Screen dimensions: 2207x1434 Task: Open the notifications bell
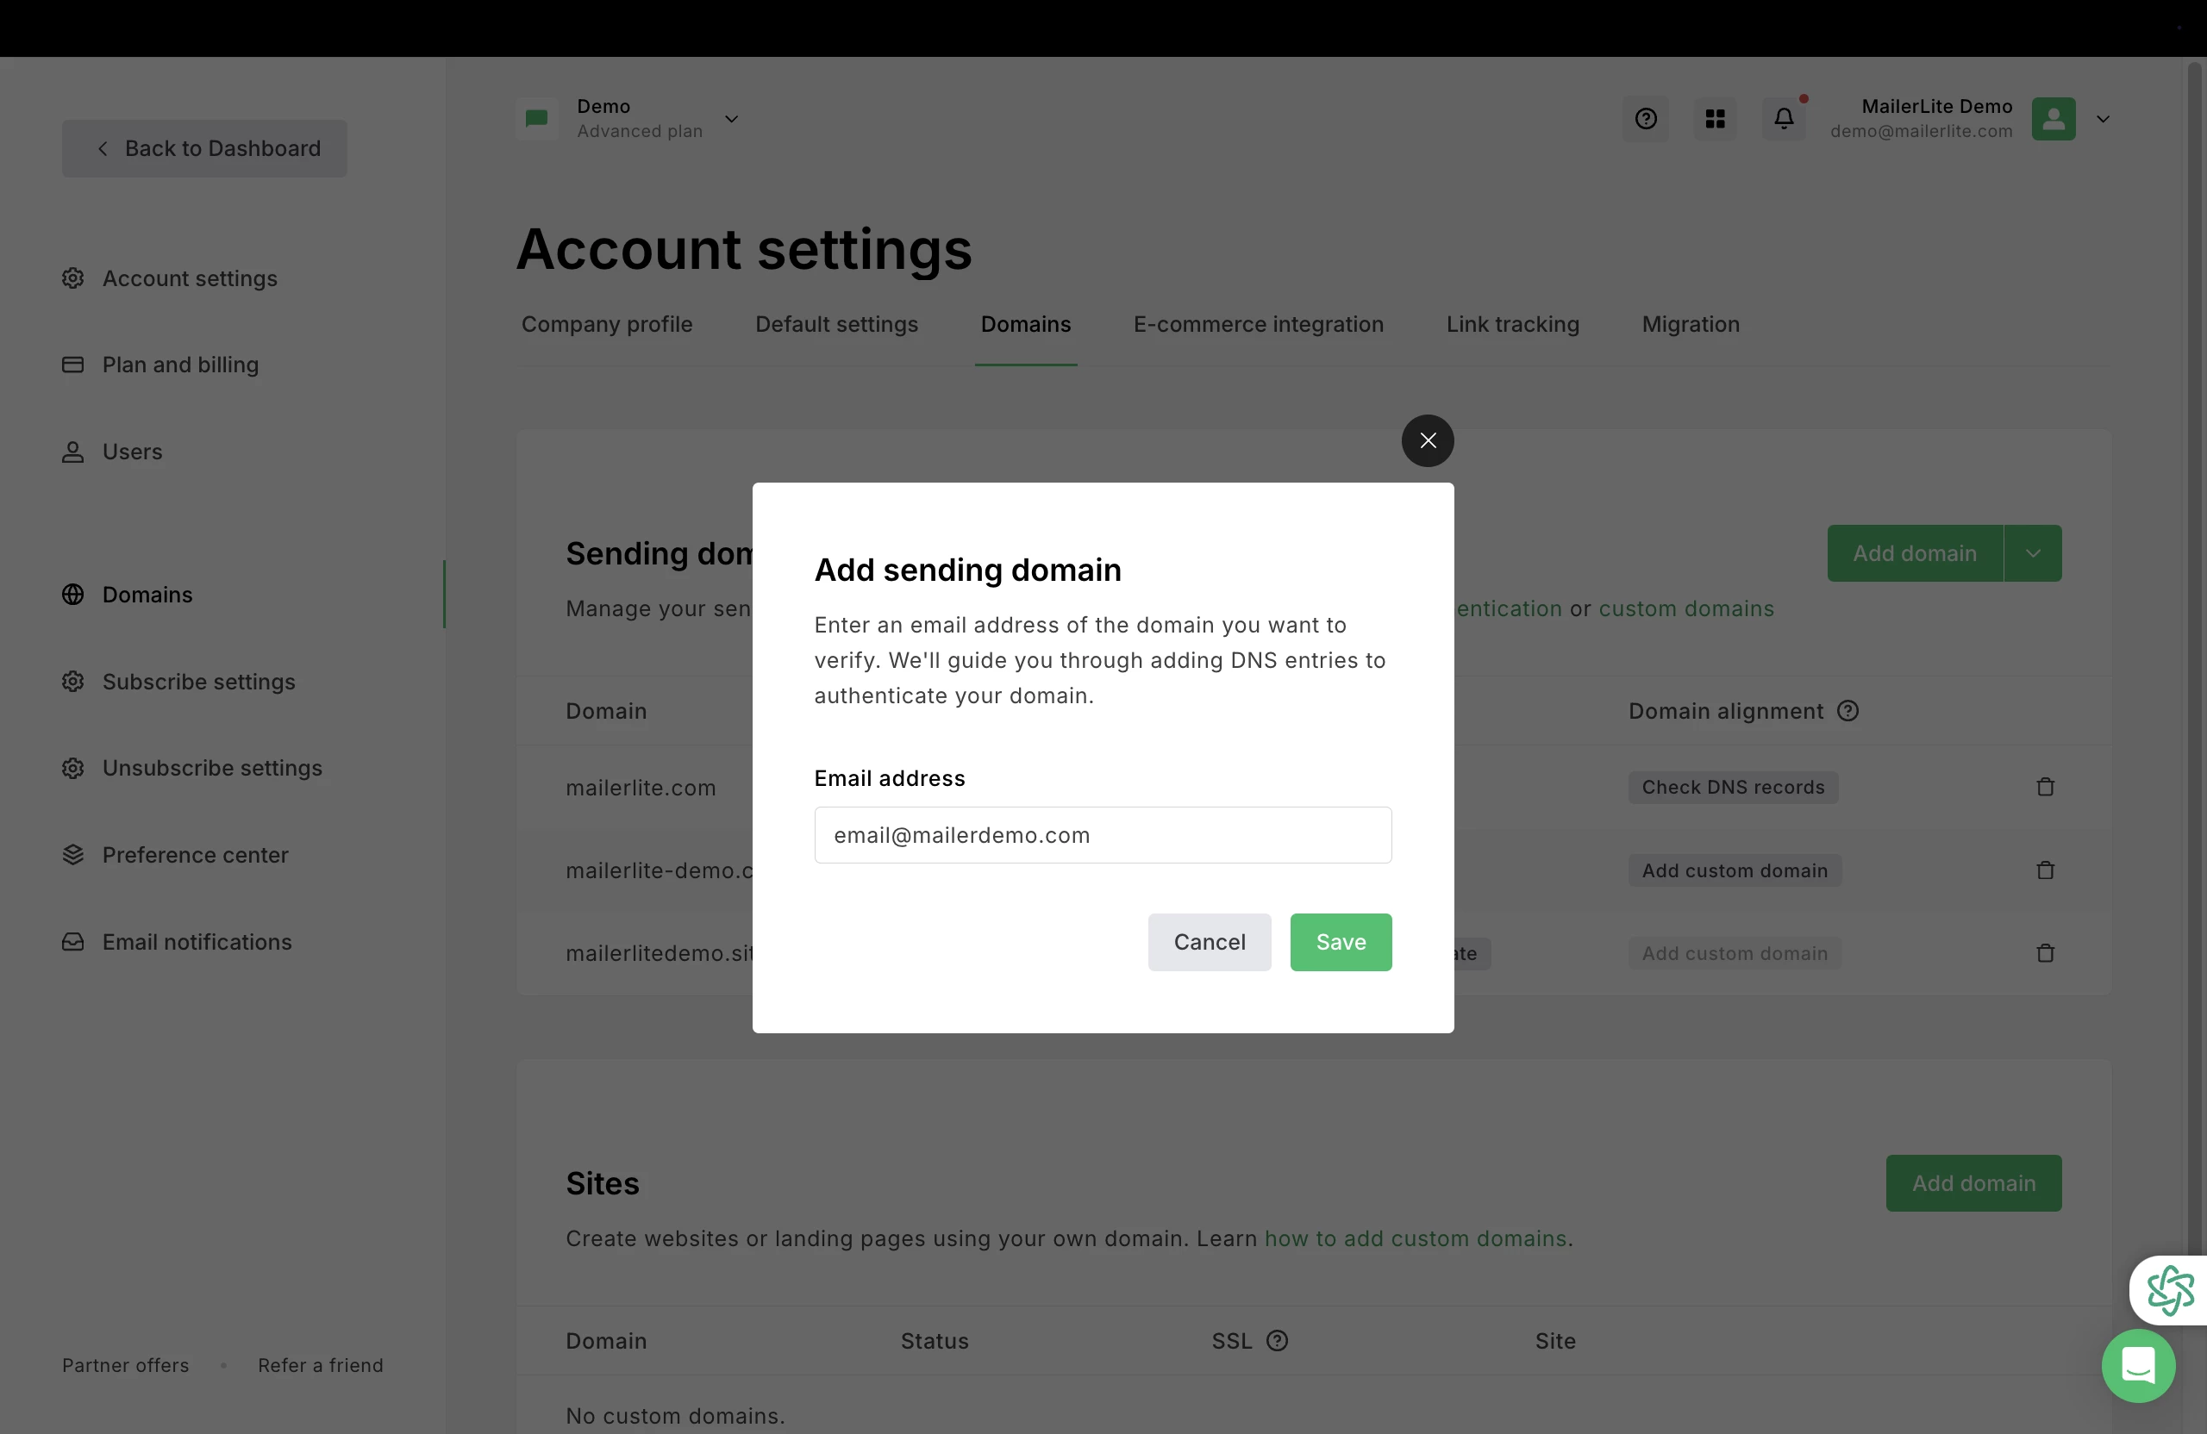pyautogui.click(x=1783, y=119)
